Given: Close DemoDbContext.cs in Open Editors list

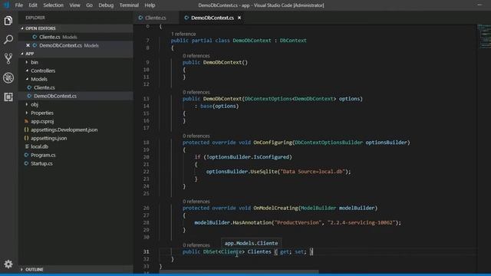Looking at the screenshot, I should coord(28,45).
